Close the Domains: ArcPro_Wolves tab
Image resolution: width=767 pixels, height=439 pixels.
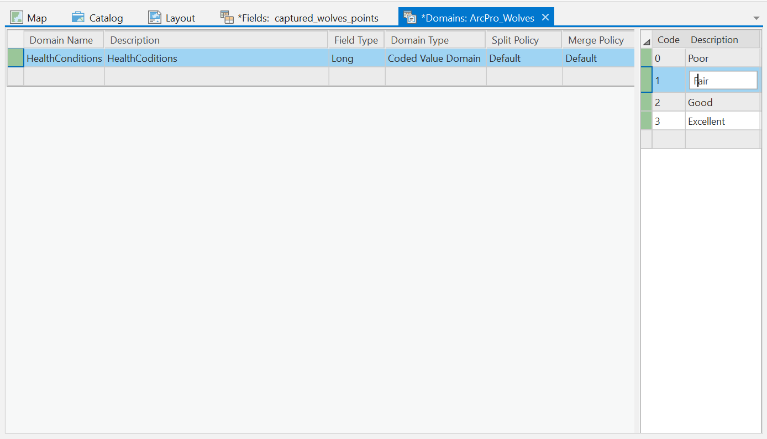[545, 18]
